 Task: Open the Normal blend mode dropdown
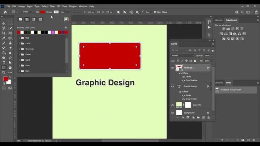[x=182, y=56]
